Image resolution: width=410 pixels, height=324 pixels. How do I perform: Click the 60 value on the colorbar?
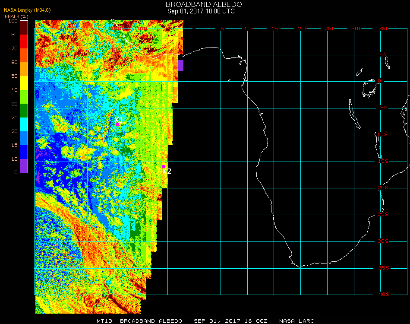14,62
